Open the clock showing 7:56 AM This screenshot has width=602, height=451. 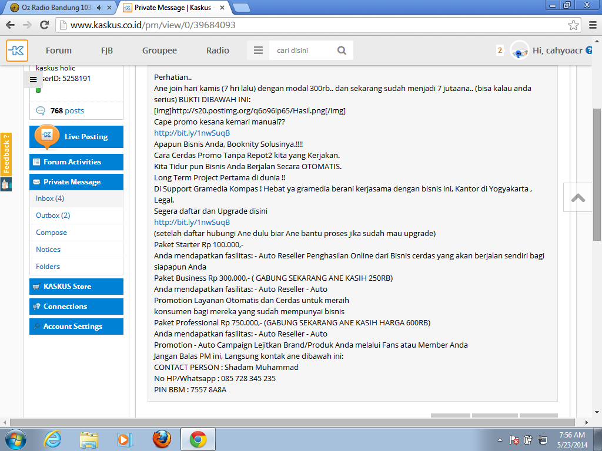[x=572, y=440]
